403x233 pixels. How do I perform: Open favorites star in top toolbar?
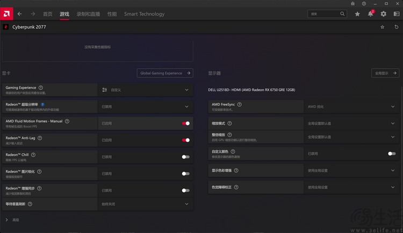pyautogui.click(x=357, y=14)
